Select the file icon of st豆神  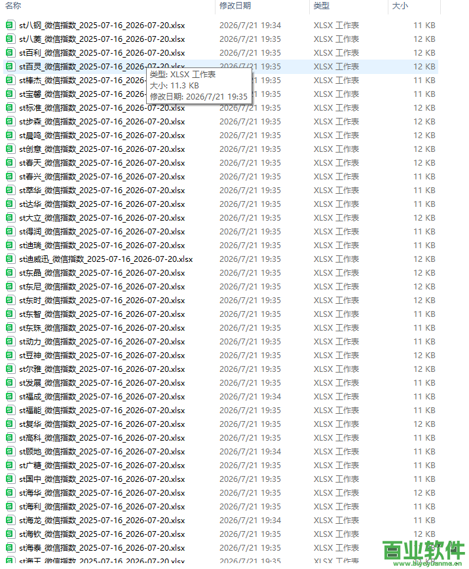pyautogui.click(x=10, y=355)
